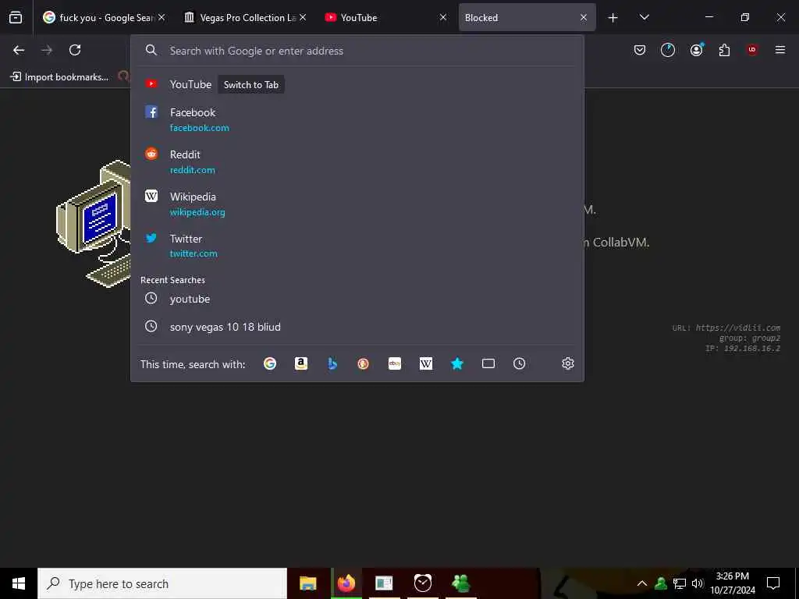Image resolution: width=799 pixels, height=599 pixels.
Task: Close the Google Search tab
Action: click(x=162, y=18)
